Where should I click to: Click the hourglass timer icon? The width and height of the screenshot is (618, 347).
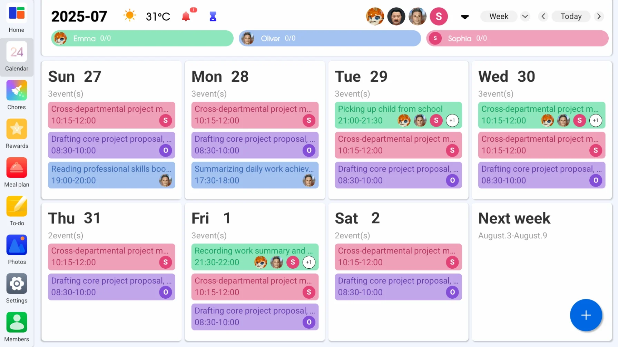pos(213,16)
